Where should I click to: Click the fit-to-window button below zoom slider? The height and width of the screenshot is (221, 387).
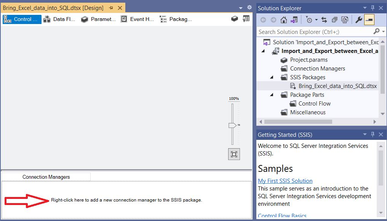(x=234, y=154)
